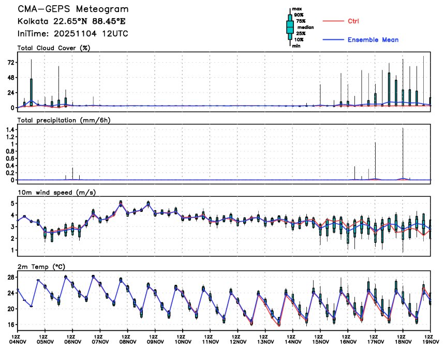Click the '1.4' tick on precipitation axis
The image size is (445, 350).
10,130
